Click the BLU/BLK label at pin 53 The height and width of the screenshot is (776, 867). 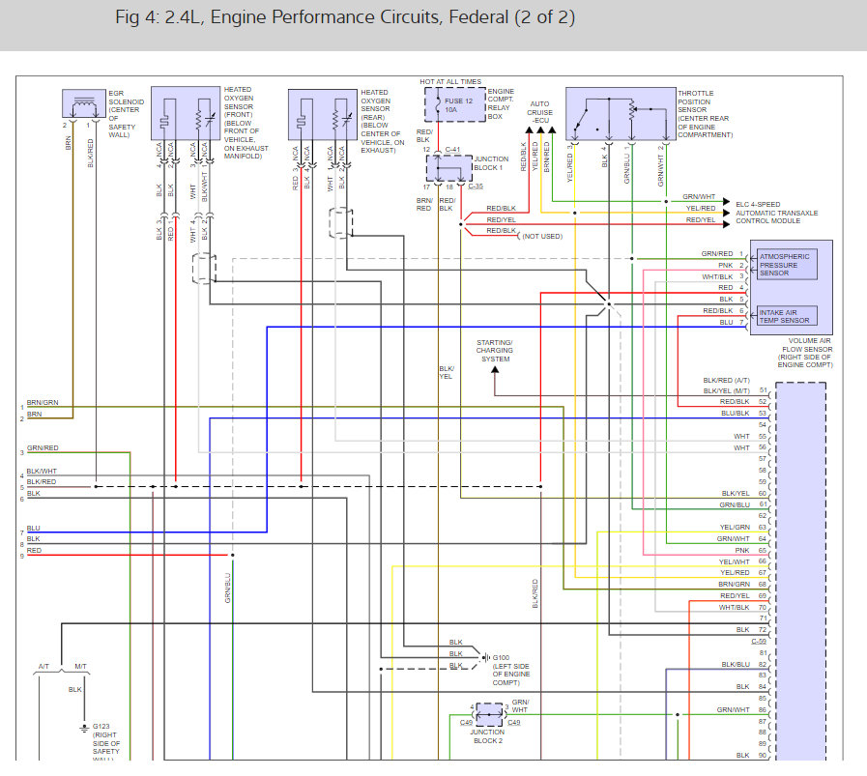tap(735, 413)
